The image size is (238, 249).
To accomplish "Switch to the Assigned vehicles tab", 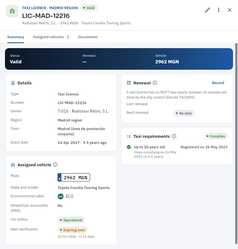I will click(51, 37).
